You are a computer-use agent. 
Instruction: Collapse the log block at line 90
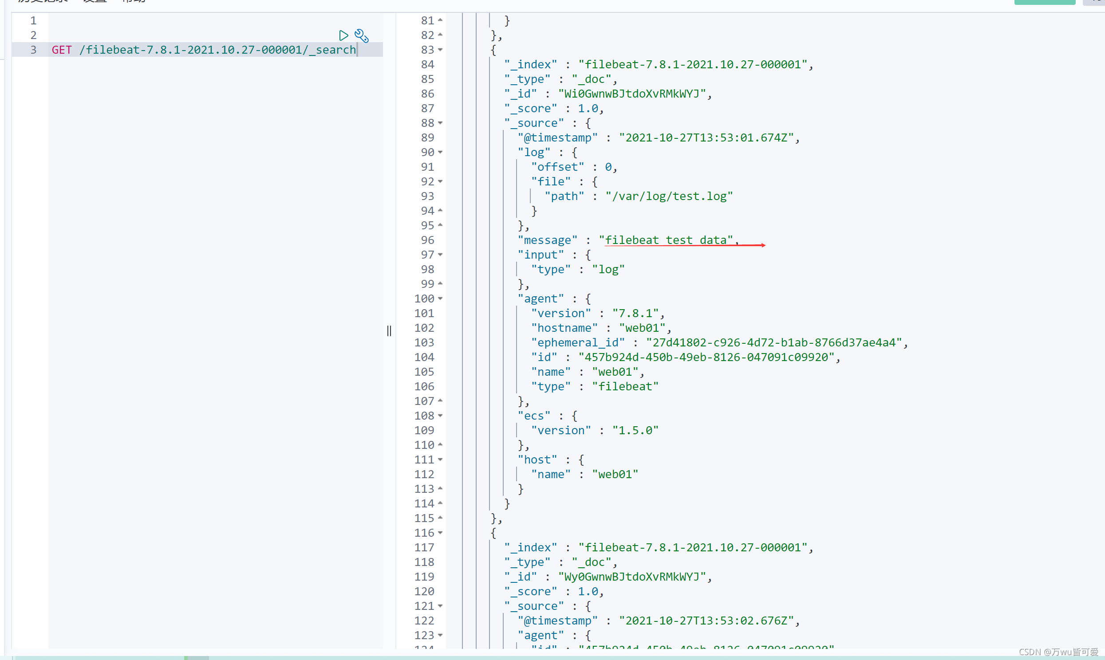coord(440,152)
